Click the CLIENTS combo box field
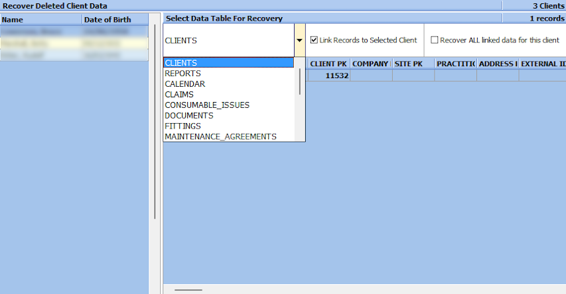 coord(229,40)
